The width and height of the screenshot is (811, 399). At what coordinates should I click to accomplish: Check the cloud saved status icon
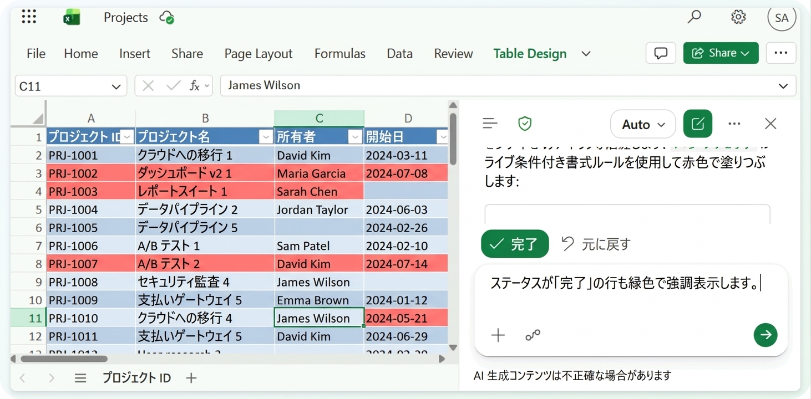click(167, 18)
